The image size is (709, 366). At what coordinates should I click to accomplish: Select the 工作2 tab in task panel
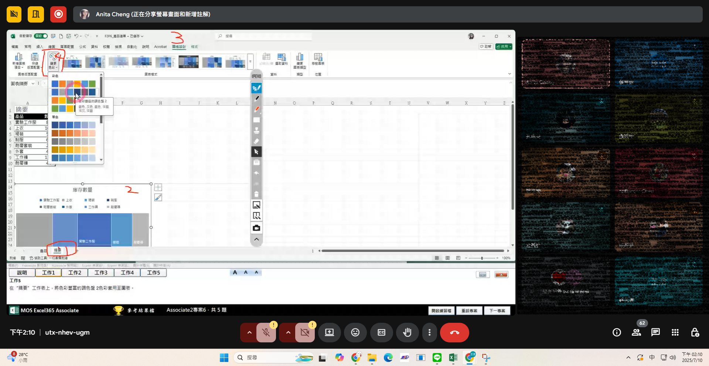point(75,273)
